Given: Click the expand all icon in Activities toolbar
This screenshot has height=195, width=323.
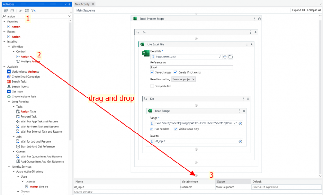Looking at the screenshot, I should (x=6, y=11).
